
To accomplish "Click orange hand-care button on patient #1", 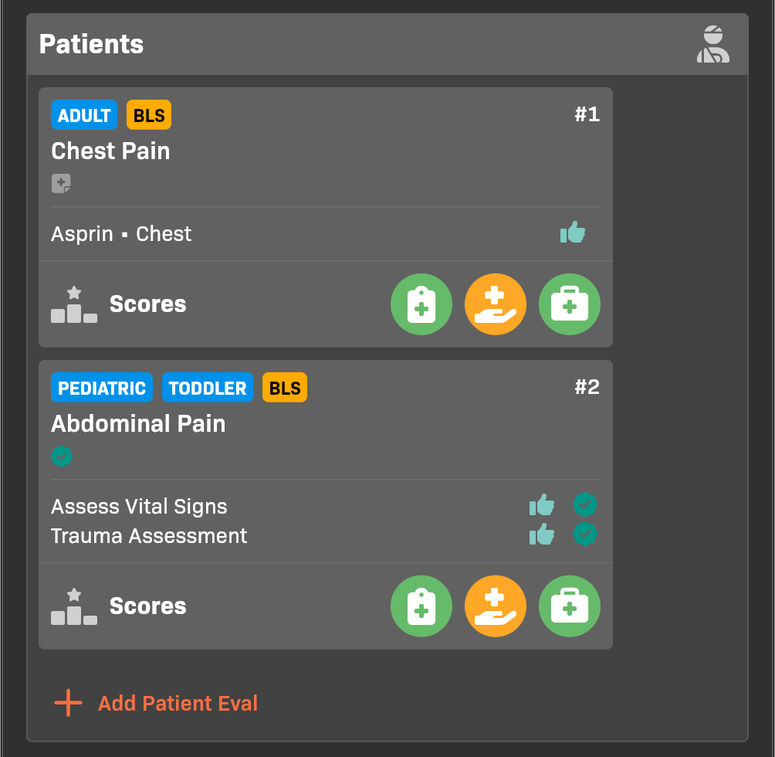I will coord(496,304).
